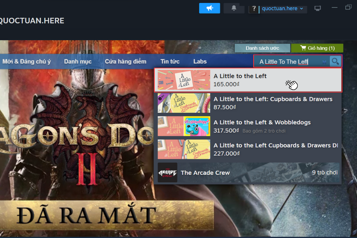Open the quoctuan.here account dropdown
The height and width of the screenshot is (238, 357).
(x=283, y=9)
